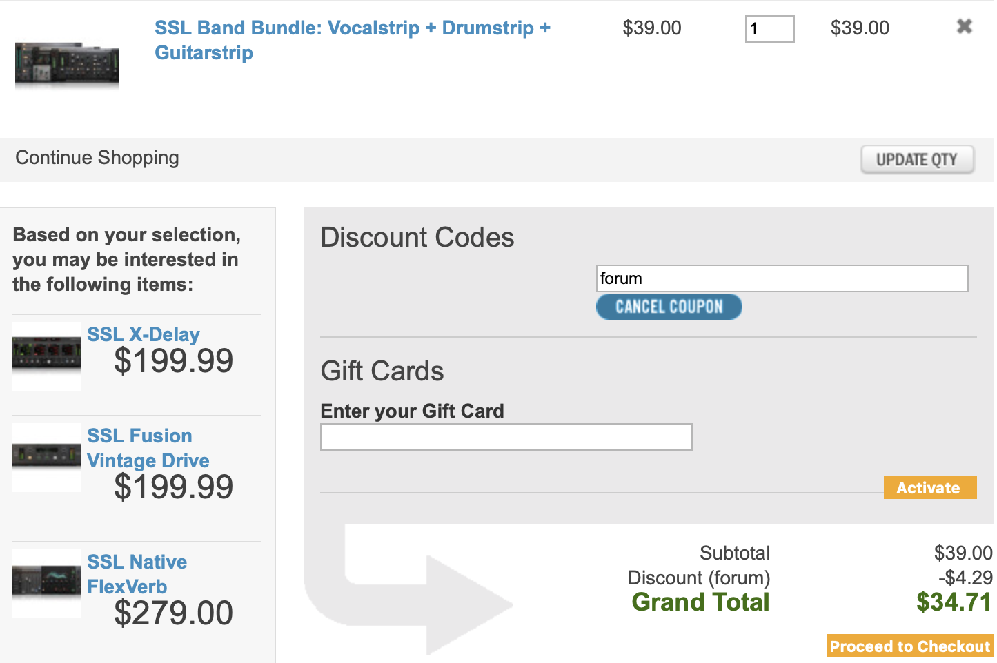This screenshot has width=997, height=663.
Task: Open the SSL Native FlexVerb link
Action: point(137,574)
